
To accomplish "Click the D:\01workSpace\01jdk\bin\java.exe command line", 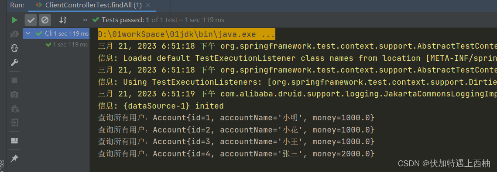I will click(x=186, y=34).
